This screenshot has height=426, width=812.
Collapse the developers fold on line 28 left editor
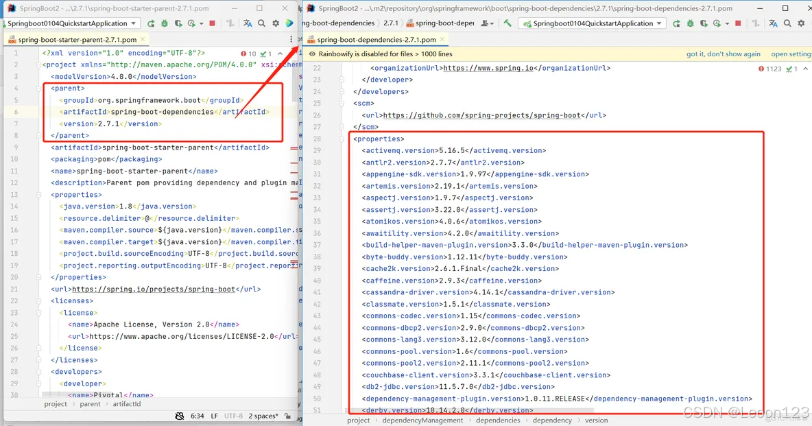(38, 372)
